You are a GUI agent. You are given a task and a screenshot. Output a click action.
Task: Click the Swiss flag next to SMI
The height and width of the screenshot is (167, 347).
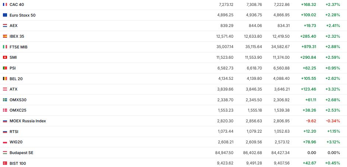pyautogui.click(x=5, y=57)
